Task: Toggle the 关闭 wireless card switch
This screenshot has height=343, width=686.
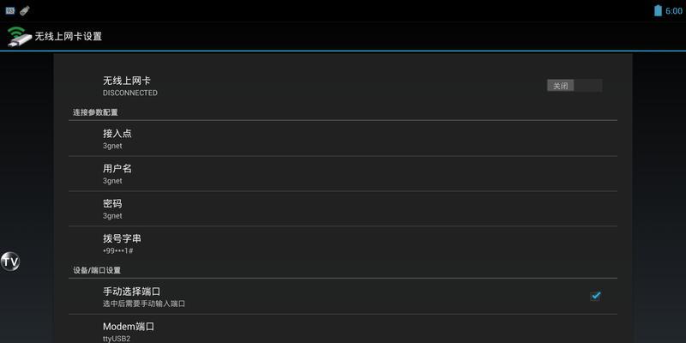Action: tap(574, 86)
